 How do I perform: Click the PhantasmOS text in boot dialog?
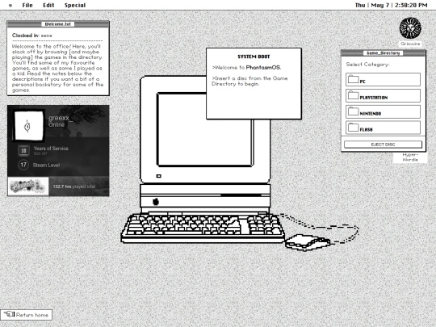(x=263, y=68)
